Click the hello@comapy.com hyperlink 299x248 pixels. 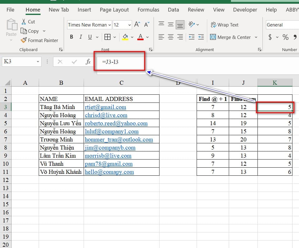pyautogui.click(x=109, y=172)
